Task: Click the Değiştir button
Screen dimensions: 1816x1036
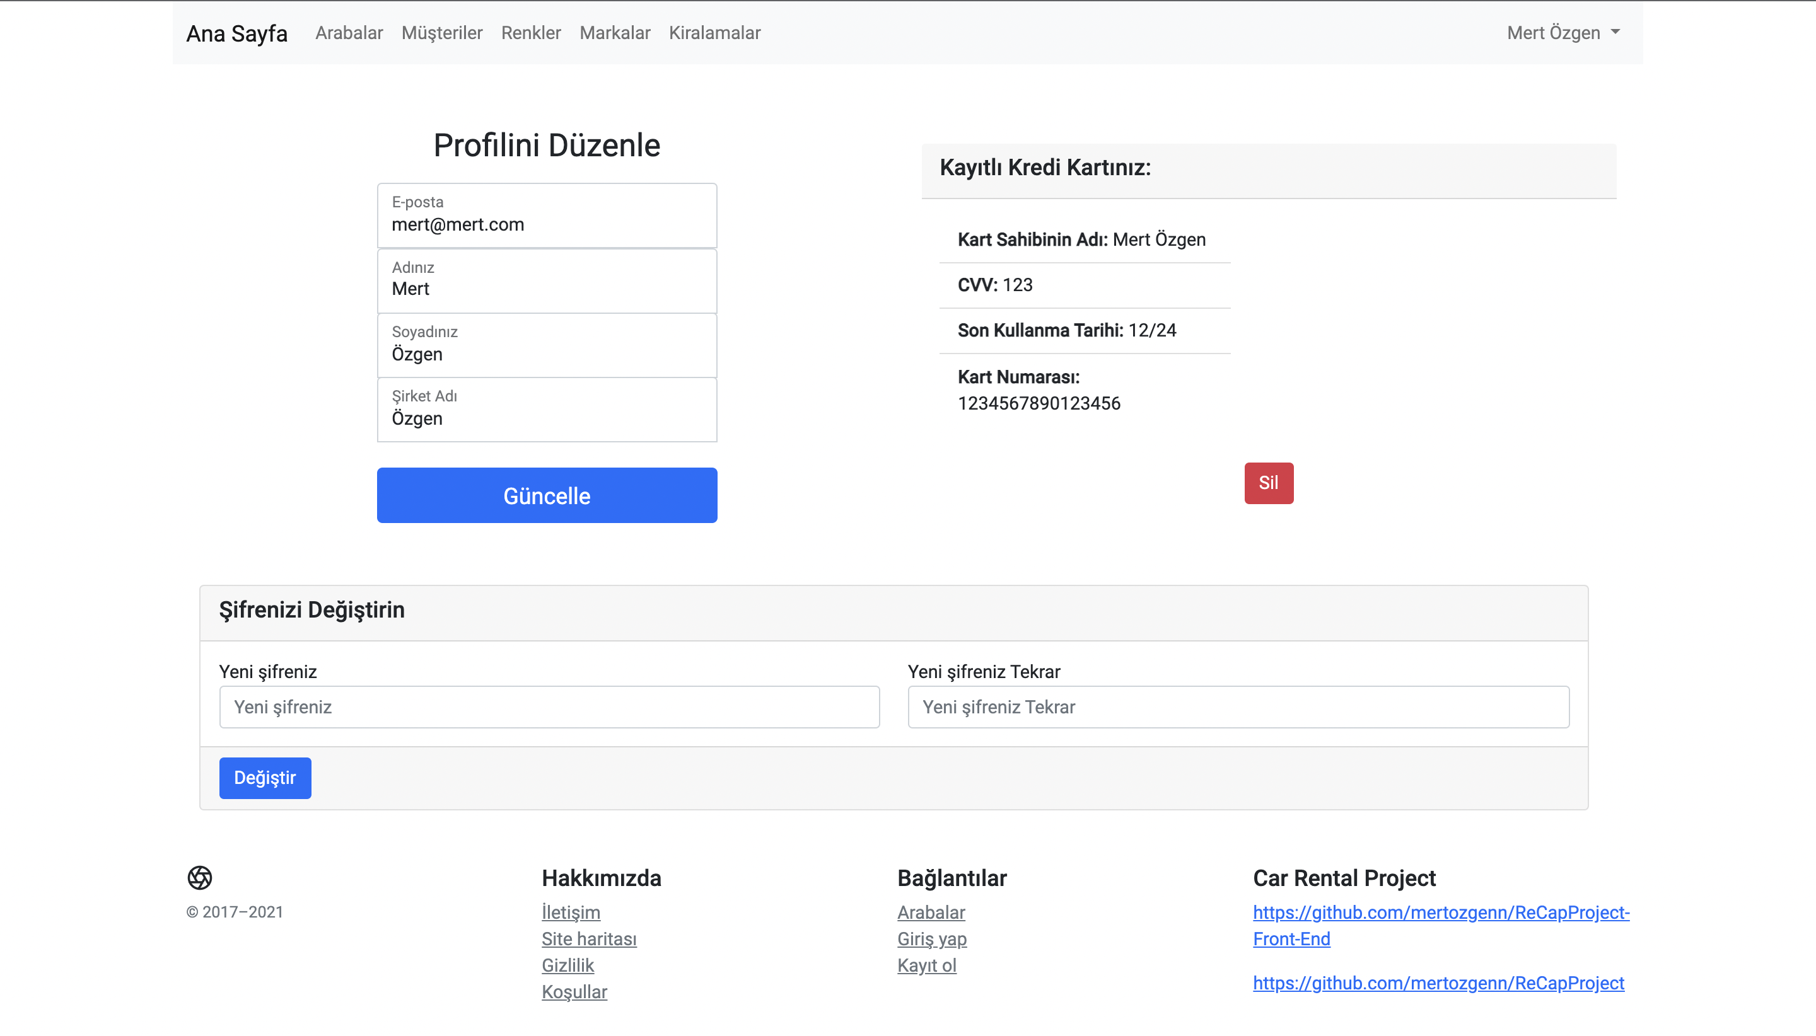Action: click(x=265, y=778)
